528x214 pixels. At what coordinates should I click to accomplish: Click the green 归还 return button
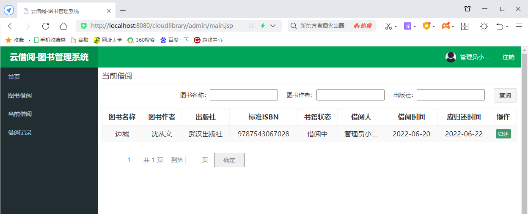[x=503, y=134]
